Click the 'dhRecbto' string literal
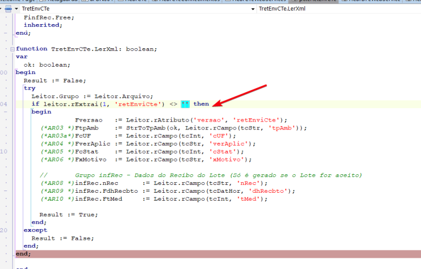Image resolution: width=421 pixels, height=269 pixels. [x=268, y=191]
